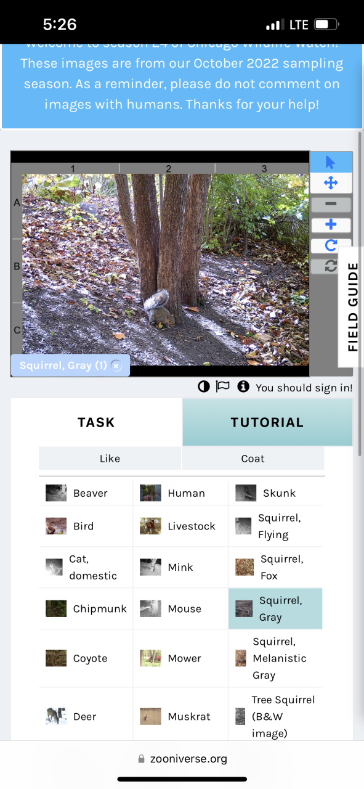
Task: Zoom out with the minus button
Action: click(x=331, y=204)
